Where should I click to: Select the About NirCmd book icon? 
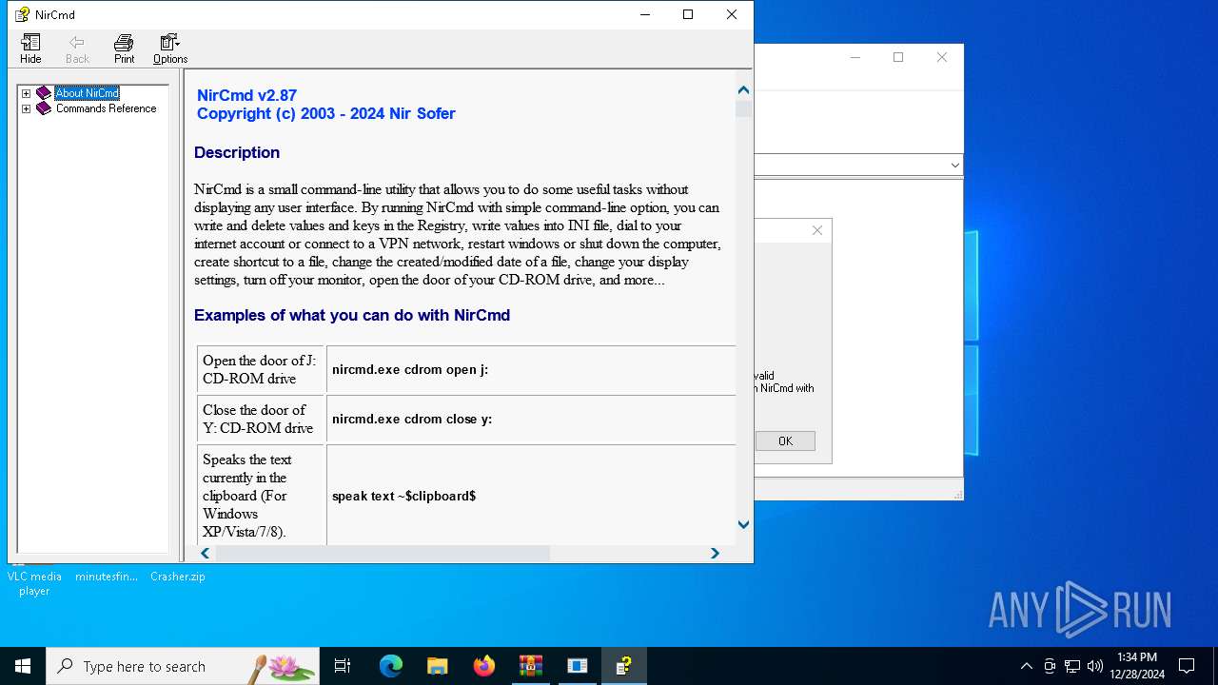point(44,93)
